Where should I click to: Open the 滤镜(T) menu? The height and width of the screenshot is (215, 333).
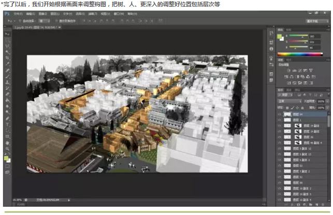pyautogui.click(x=93, y=14)
